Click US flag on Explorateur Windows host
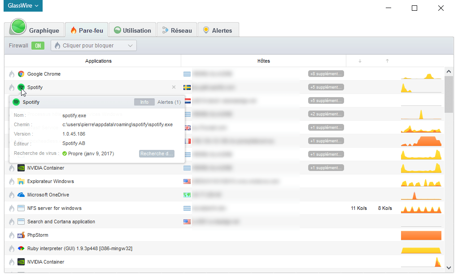Screen dimensions: 458x277 pos(187,182)
